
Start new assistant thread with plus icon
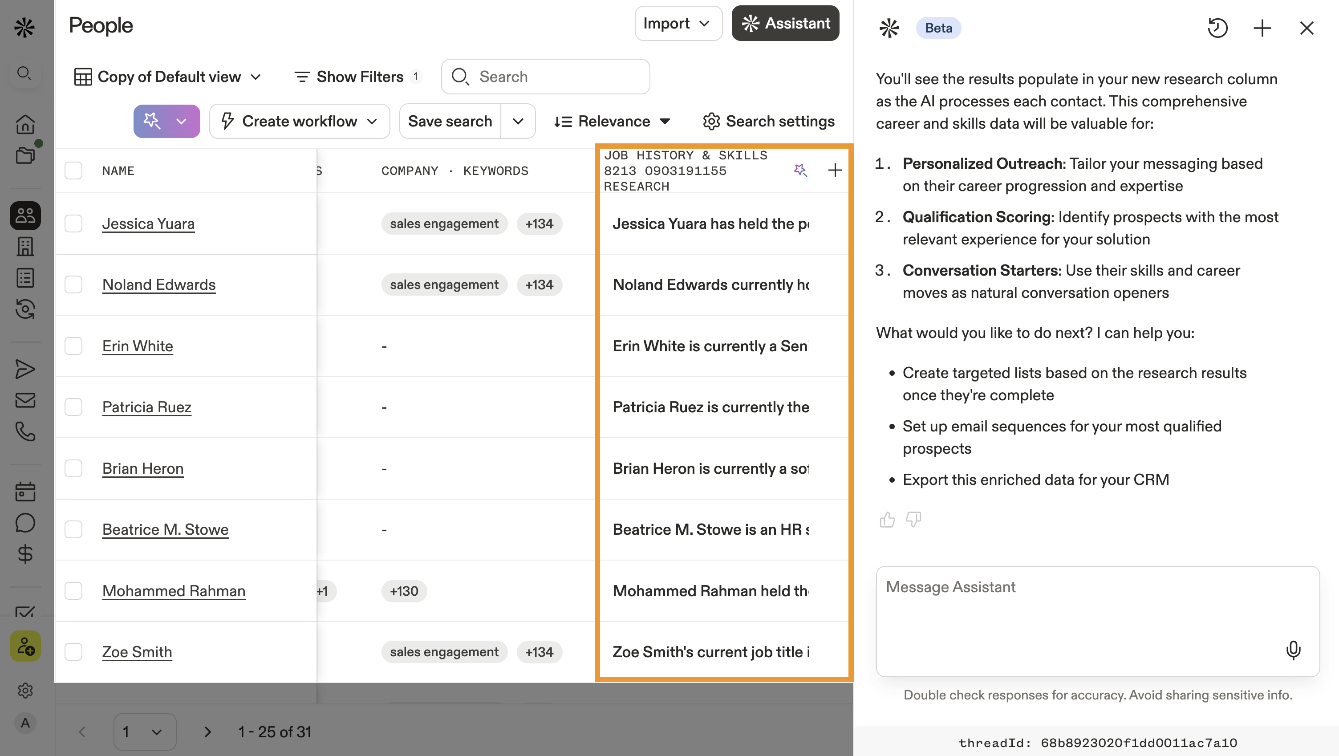1262,28
